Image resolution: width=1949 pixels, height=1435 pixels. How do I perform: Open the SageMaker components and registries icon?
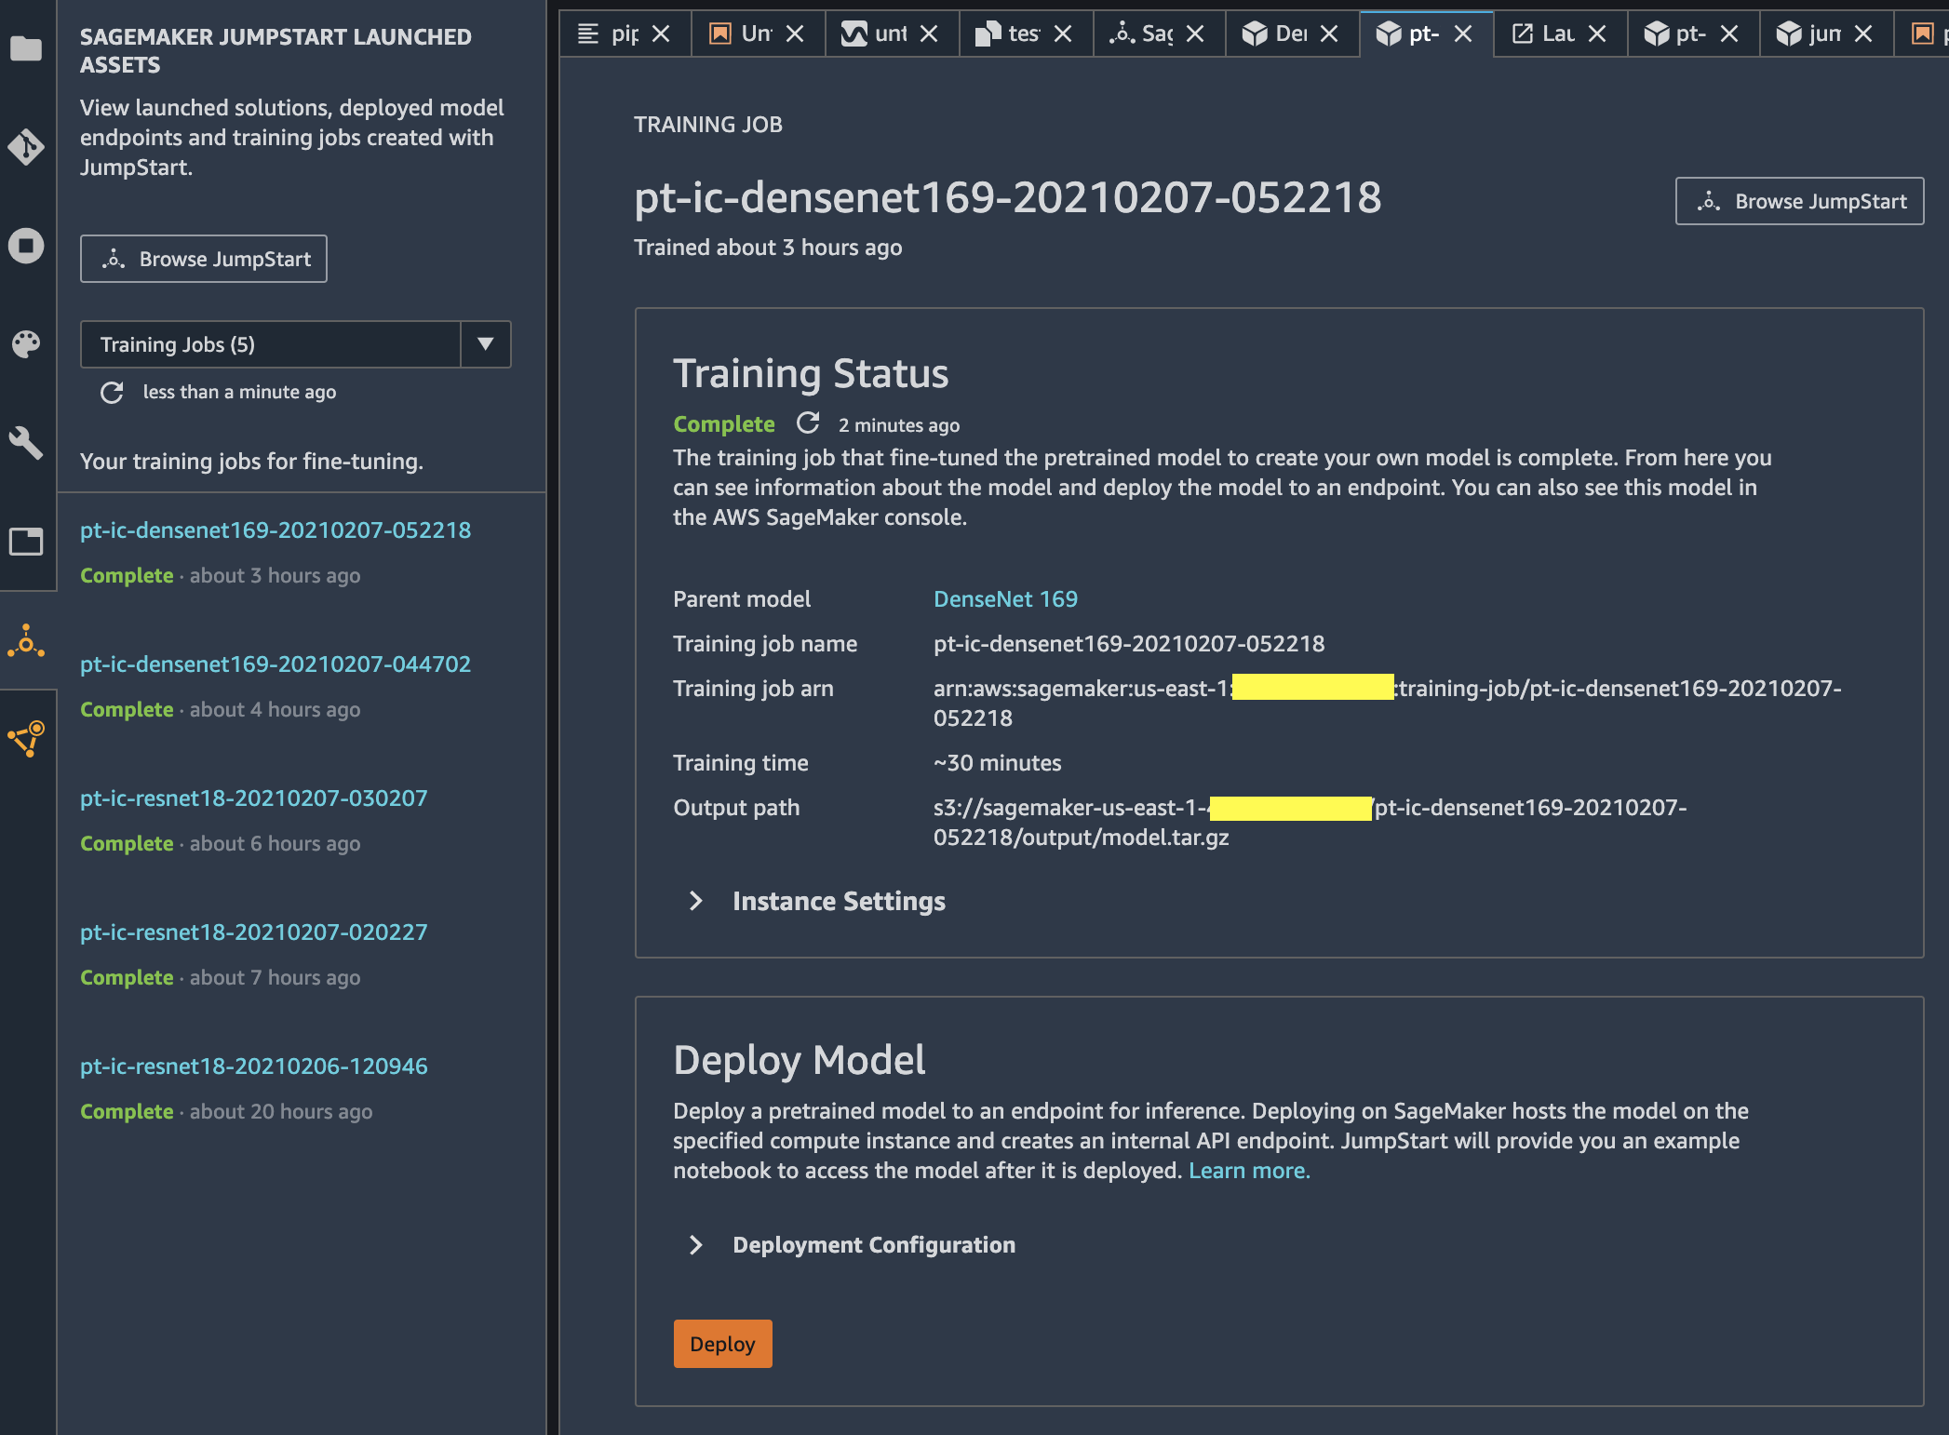coord(26,739)
